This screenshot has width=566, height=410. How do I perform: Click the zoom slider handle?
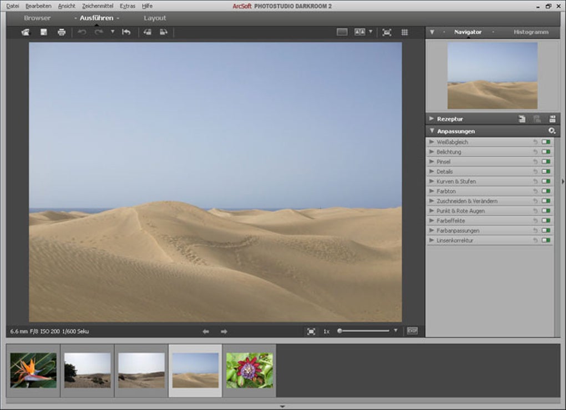[340, 331]
